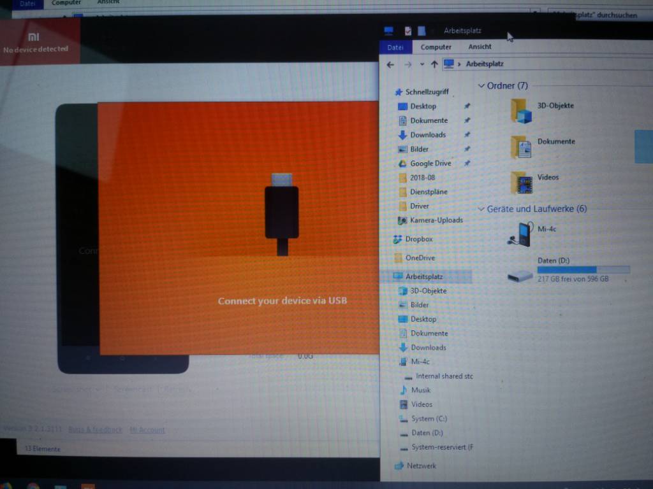Select OneDrive in the navigation pane

[419, 258]
